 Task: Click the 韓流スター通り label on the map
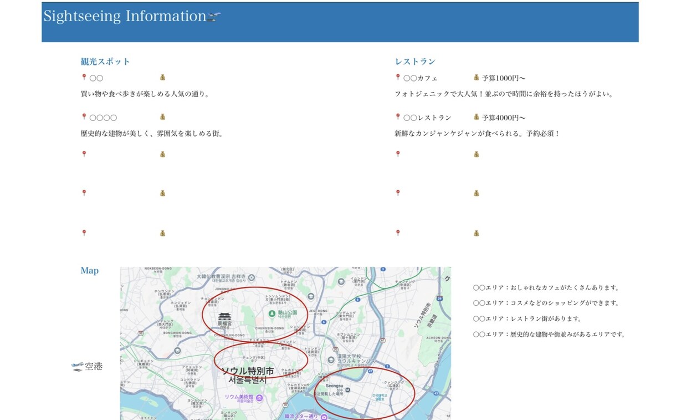point(303,416)
